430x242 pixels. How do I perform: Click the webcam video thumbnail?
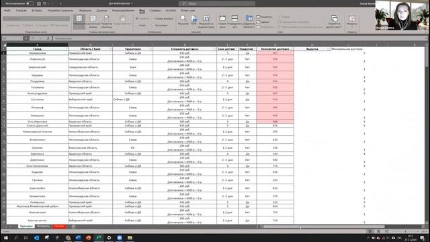pos(402,15)
